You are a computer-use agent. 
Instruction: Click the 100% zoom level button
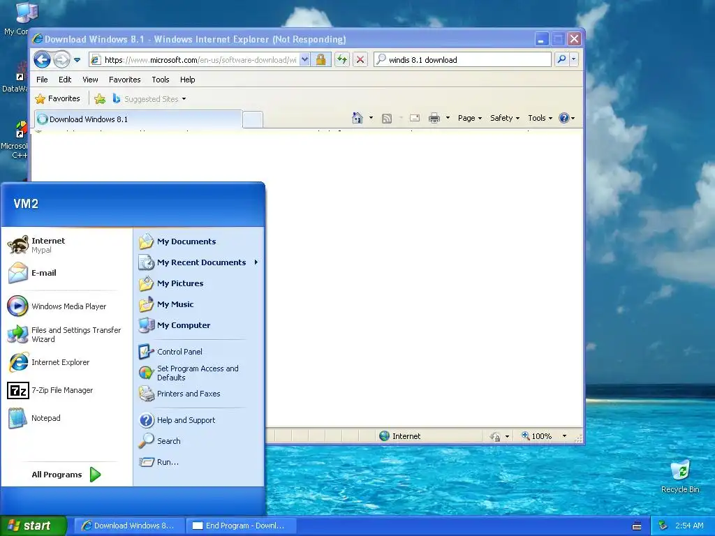[537, 436]
